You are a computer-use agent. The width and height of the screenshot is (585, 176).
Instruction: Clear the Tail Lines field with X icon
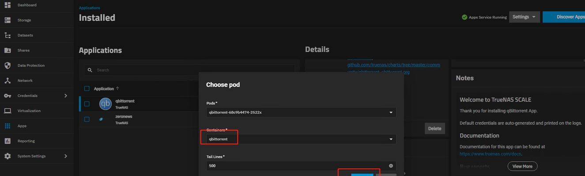click(x=391, y=166)
